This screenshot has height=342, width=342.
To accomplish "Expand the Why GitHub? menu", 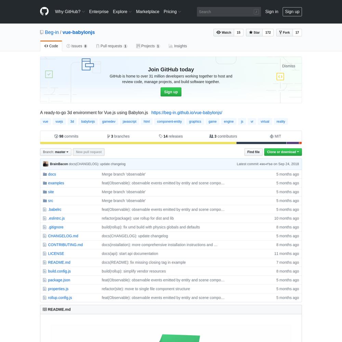I will click(70, 12).
